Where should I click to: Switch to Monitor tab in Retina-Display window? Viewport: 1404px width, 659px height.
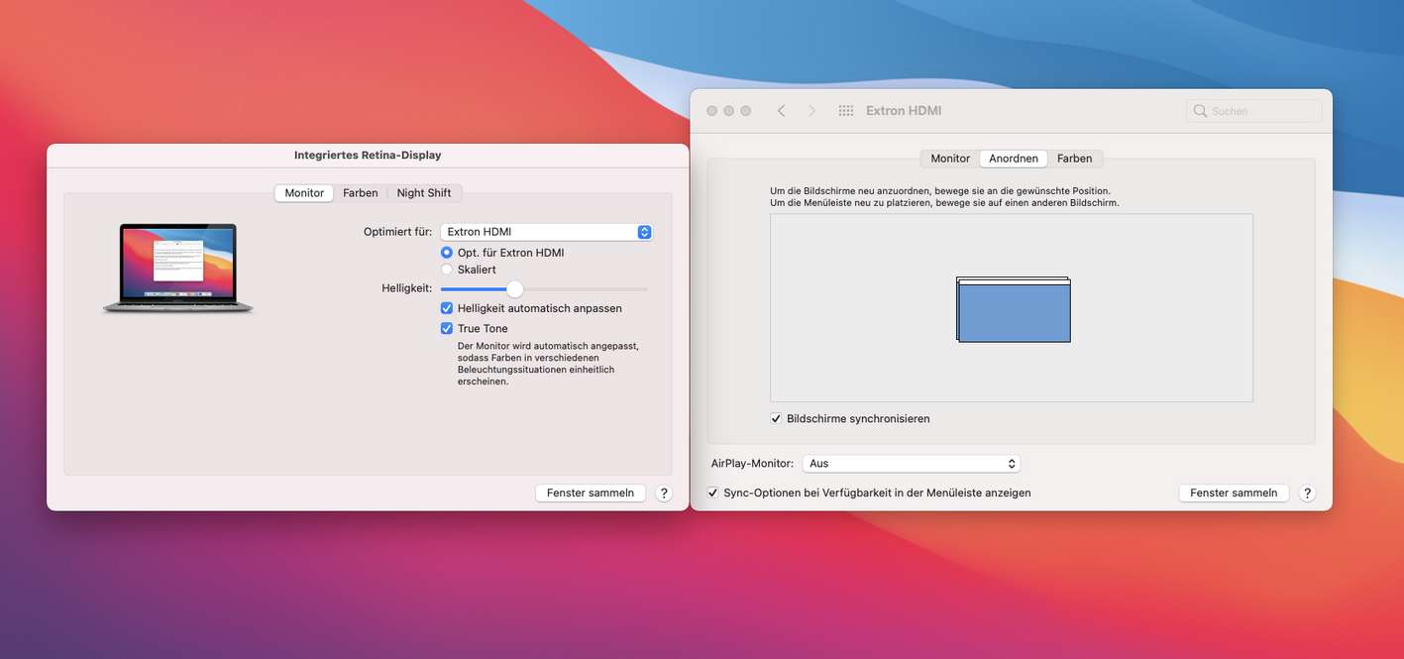pos(304,193)
